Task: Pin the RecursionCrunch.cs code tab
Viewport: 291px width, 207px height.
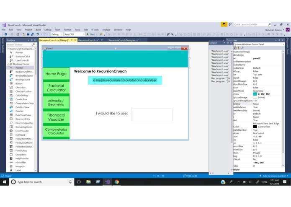Action: pos(102,40)
